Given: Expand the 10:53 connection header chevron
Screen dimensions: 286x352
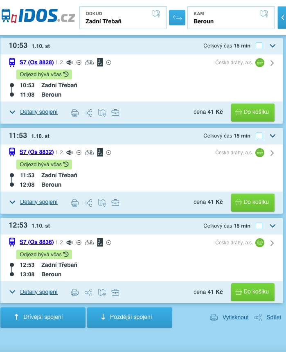Looking at the screenshot, I should [x=273, y=46].
